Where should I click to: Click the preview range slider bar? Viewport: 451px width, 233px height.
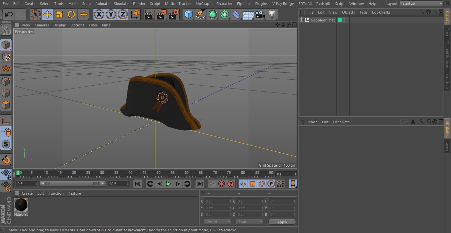point(73,183)
